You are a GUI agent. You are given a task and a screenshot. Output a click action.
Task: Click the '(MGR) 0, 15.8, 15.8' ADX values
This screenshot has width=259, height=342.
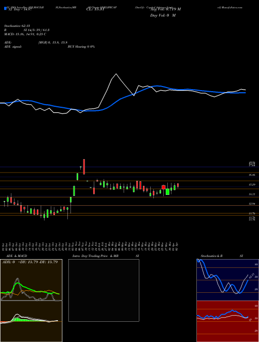click(x=52, y=42)
